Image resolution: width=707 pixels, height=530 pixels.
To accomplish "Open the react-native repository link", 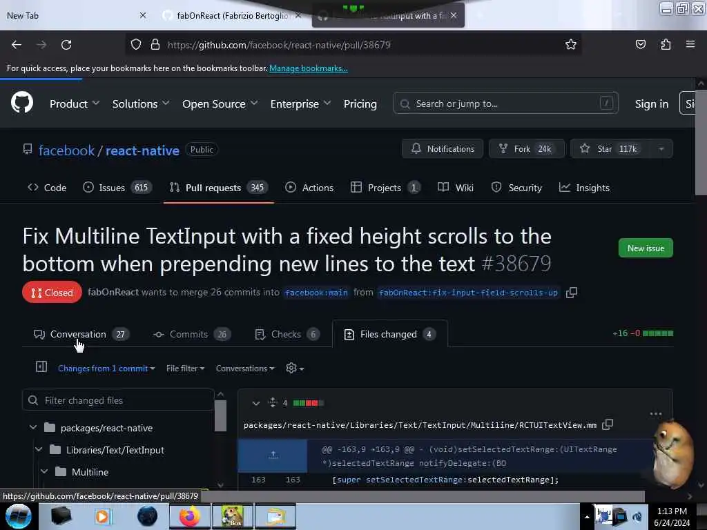I will [142, 150].
